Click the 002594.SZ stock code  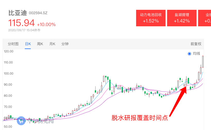[38, 13]
